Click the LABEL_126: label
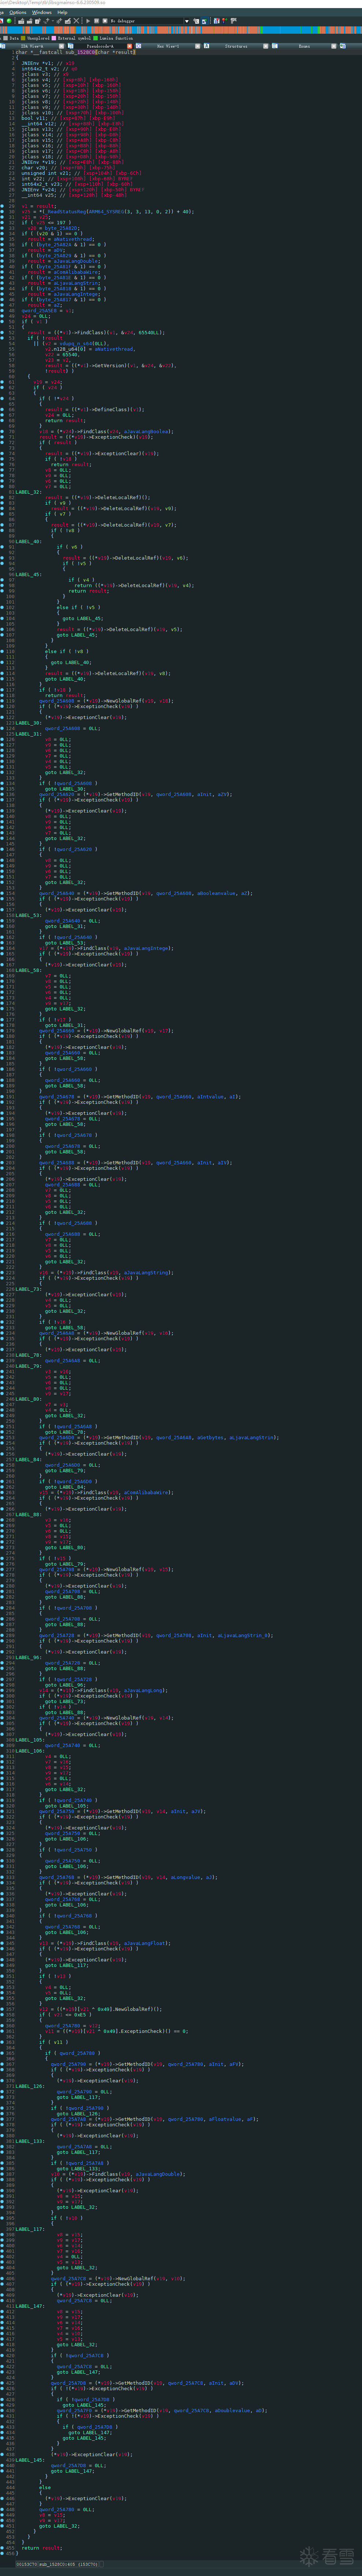362x2576 pixels. click(30, 2086)
